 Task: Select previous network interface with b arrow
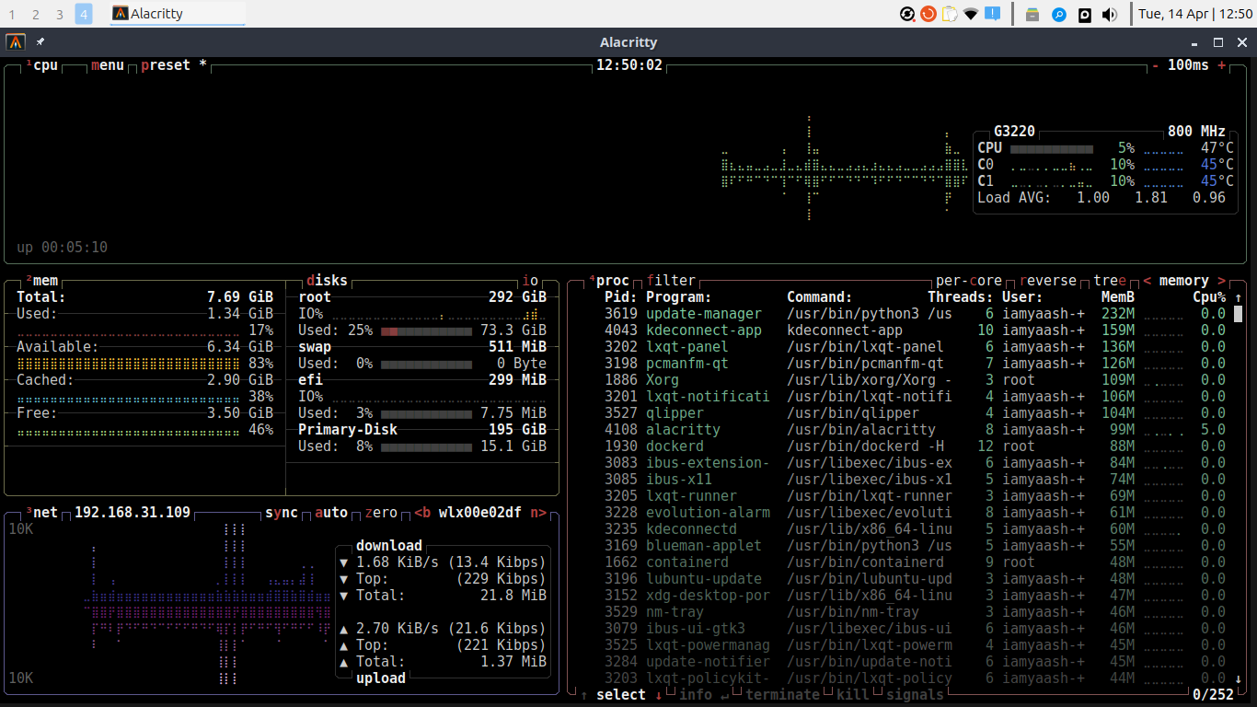point(422,513)
